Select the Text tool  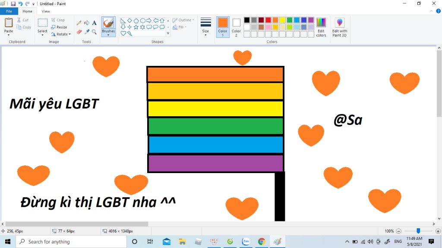[x=94, y=23]
